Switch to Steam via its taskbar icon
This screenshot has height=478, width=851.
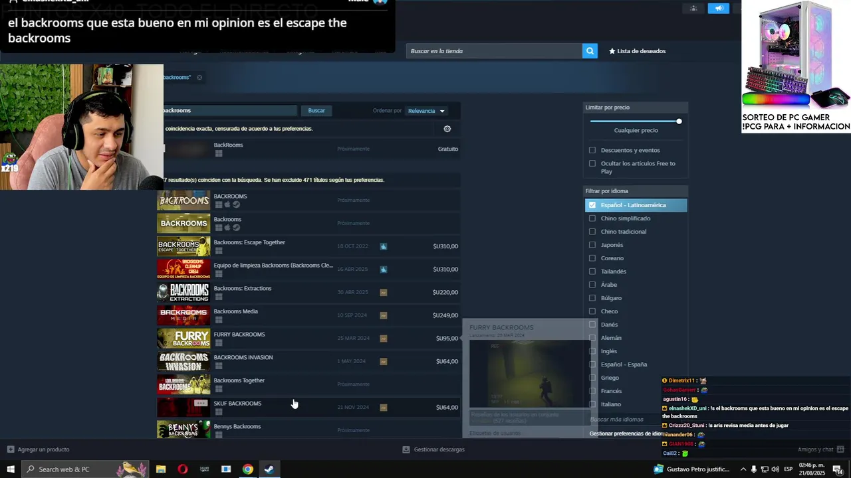[x=269, y=469]
